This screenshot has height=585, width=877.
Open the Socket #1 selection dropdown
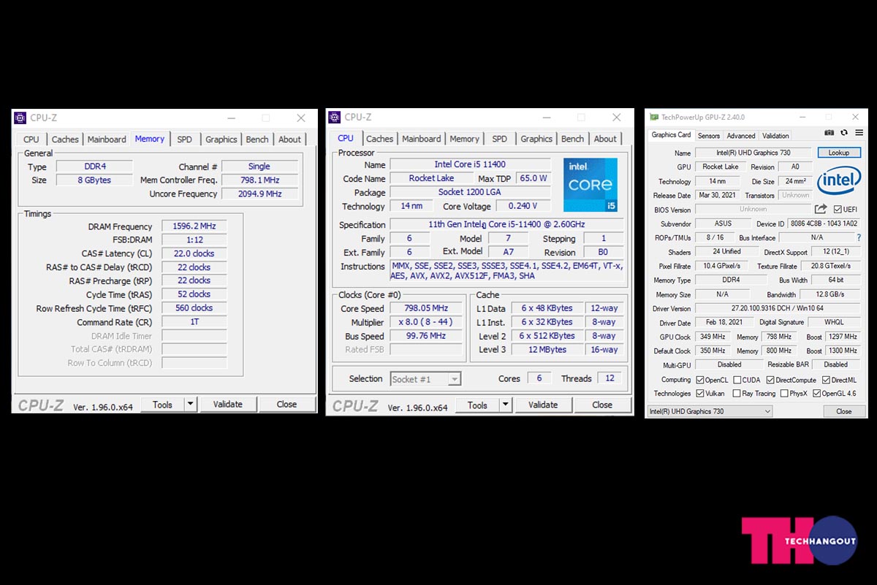(425, 379)
